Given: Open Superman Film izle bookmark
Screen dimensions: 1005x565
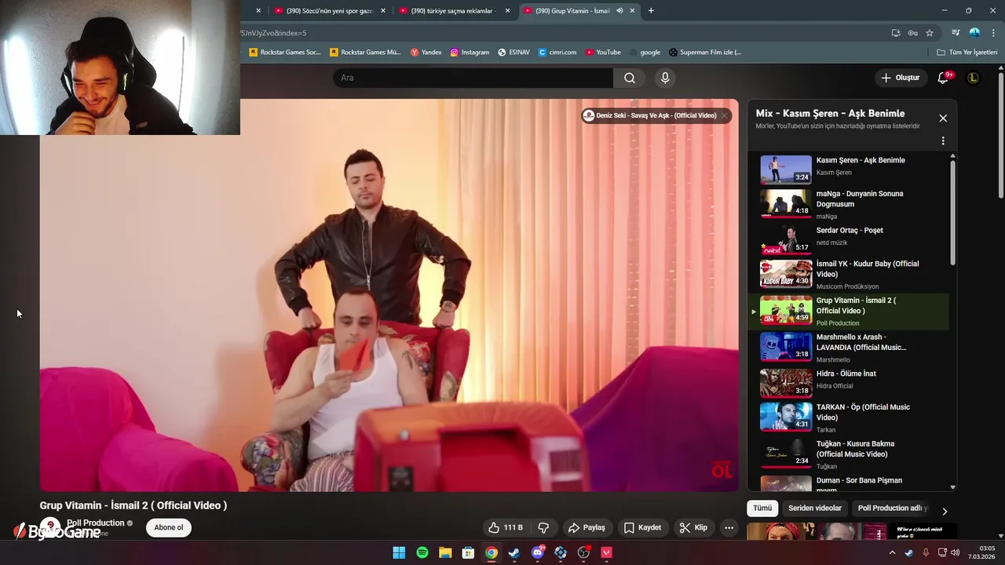Looking at the screenshot, I should [x=705, y=53].
